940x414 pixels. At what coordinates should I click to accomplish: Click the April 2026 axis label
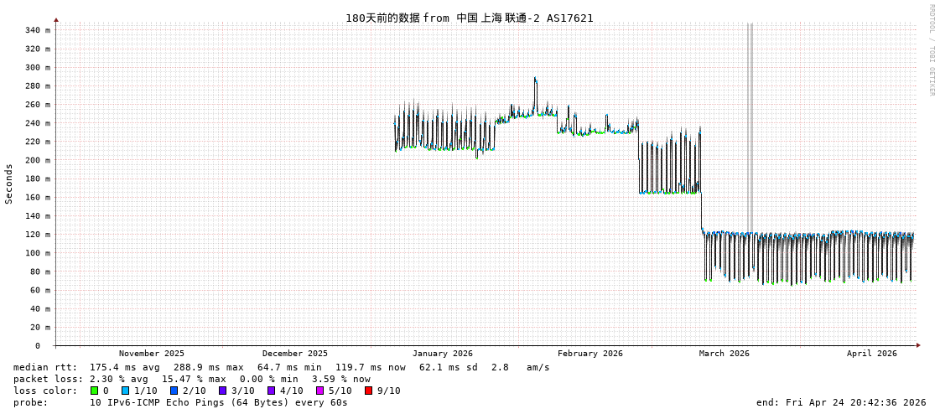[x=871, y=354]
